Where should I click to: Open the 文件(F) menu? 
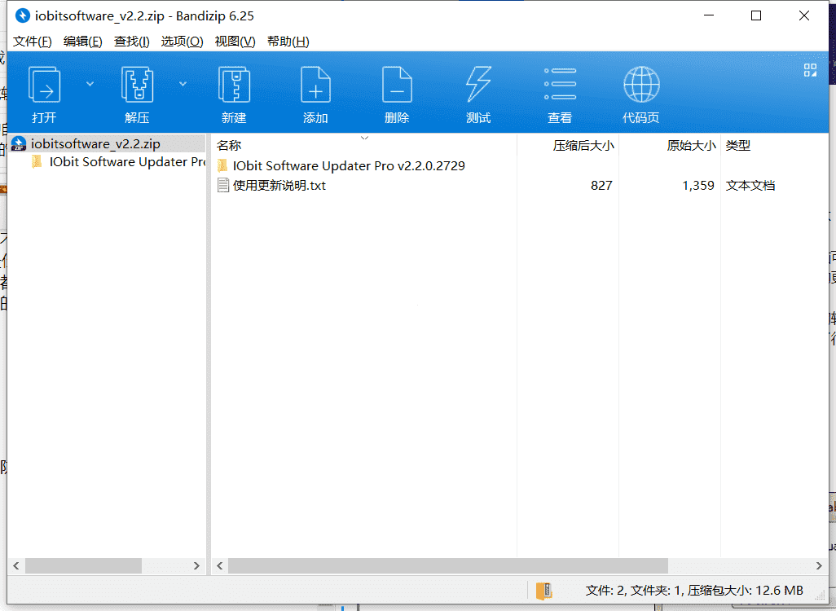(32, 42)
